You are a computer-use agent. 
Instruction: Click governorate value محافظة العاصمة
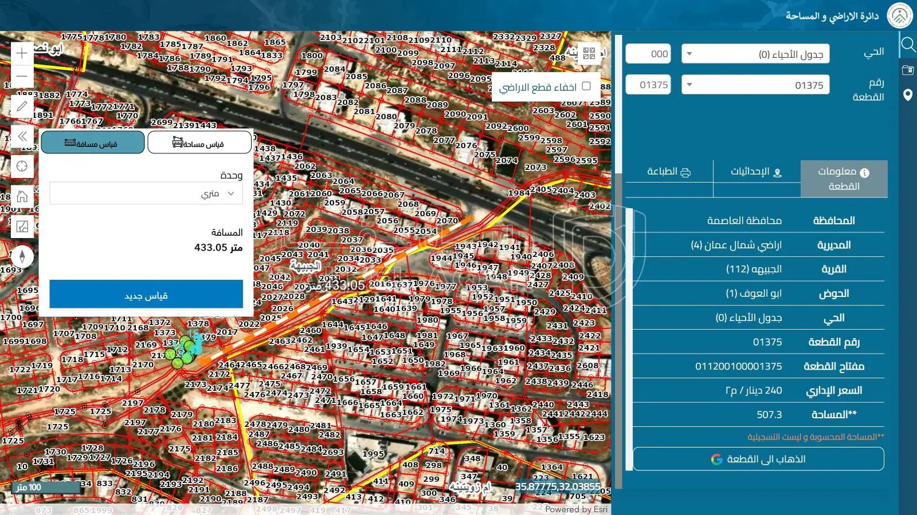pyautogui.click(x=744, y=220)
